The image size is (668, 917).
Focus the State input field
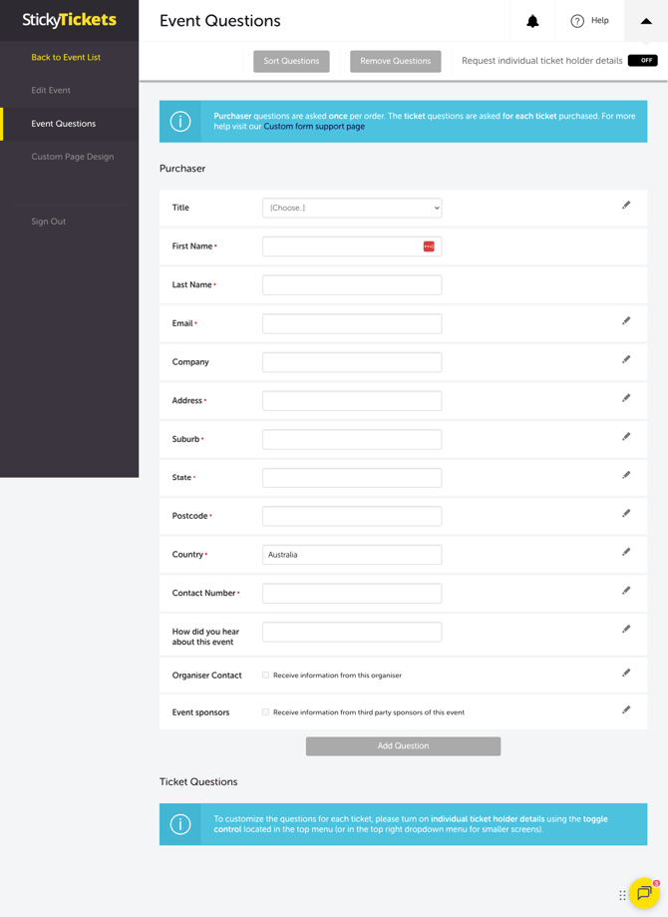[x=352, y=478]
